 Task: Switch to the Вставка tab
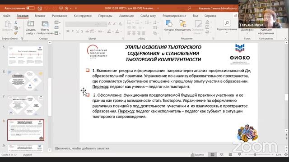click(40, 16)
